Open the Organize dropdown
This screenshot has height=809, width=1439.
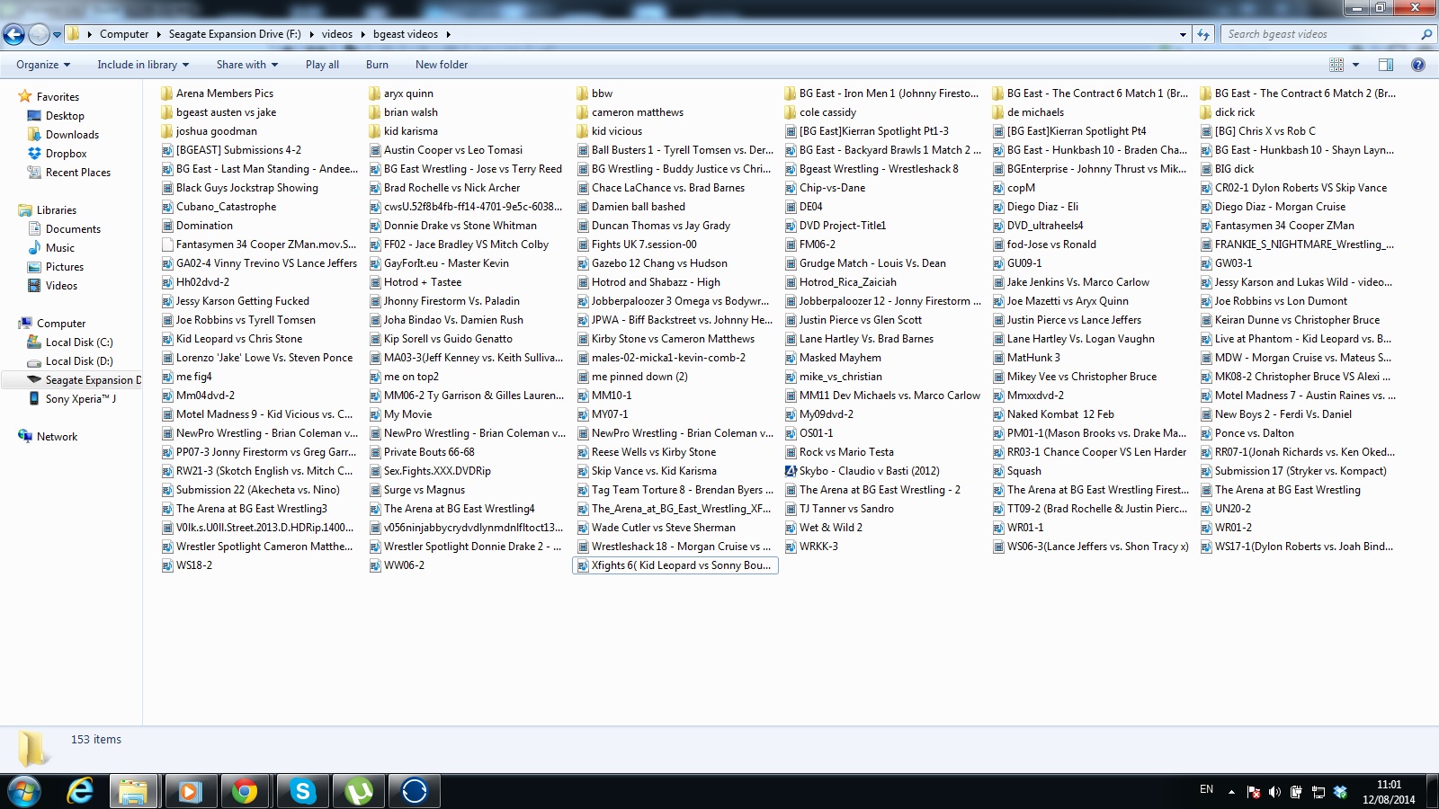[x=41, y=64]
